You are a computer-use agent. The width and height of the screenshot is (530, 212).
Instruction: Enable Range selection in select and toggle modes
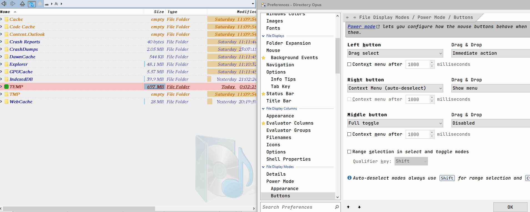(x=349, y=152)
